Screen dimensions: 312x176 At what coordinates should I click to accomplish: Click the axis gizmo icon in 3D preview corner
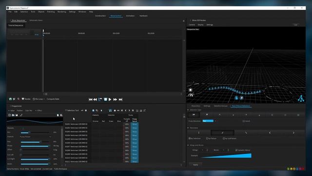[301, 98]
